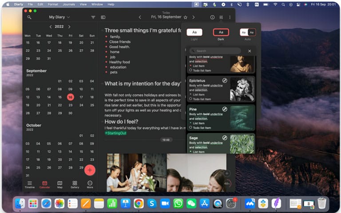Screen dimensions: 341x213
Task: Select the Dark appearance mode
Action: [221, 32]
